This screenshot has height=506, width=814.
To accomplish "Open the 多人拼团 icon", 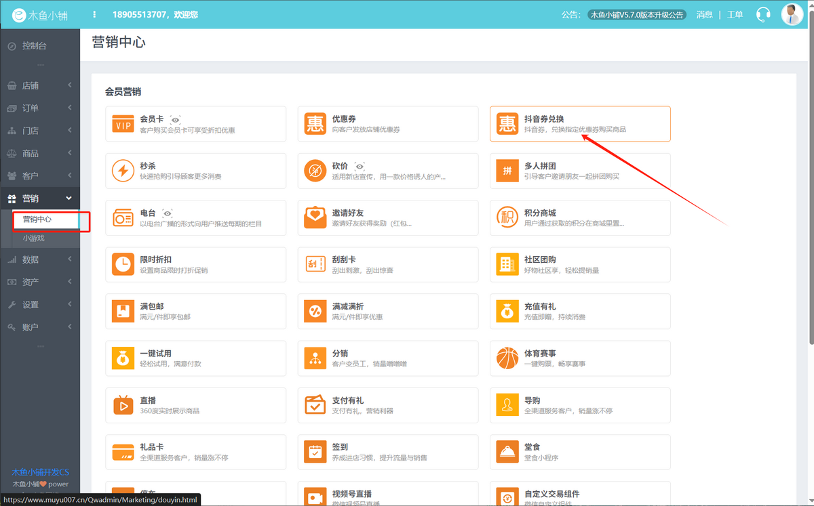I will tap(507, 171).
